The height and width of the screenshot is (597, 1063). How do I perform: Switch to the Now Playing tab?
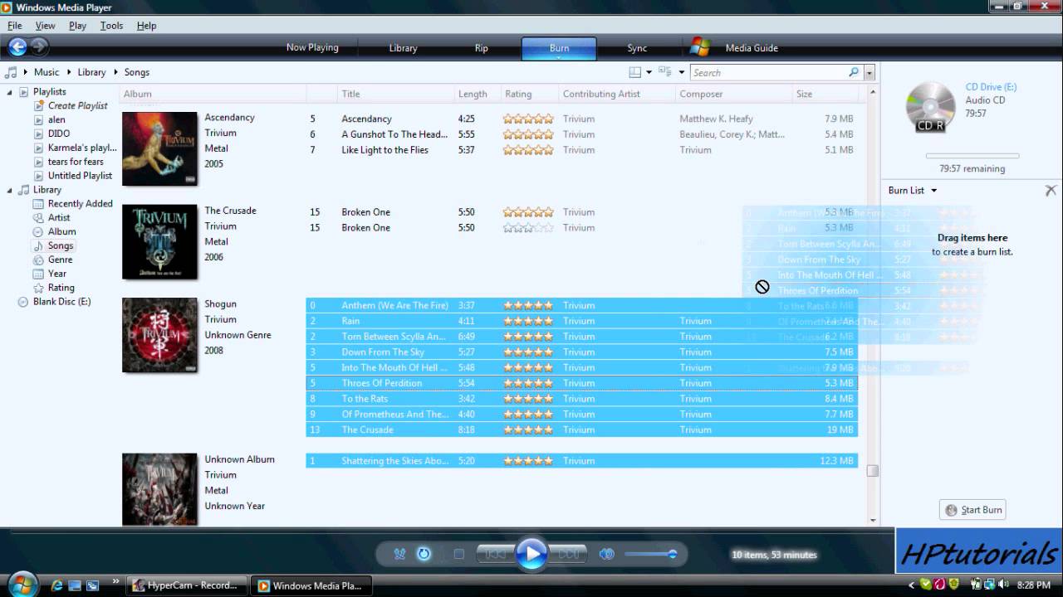click(312, 47)
